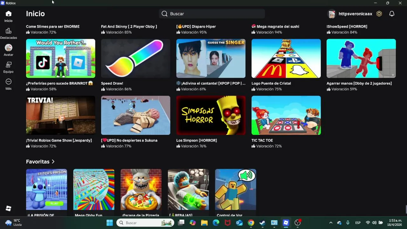Viewport: 407px width, 229px height.
Task: Open Escapa de la Pizzería favorite thumbnail
Action: [x=141, y=190]
